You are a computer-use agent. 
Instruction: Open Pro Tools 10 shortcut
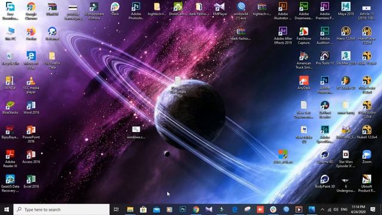[325, 58]
